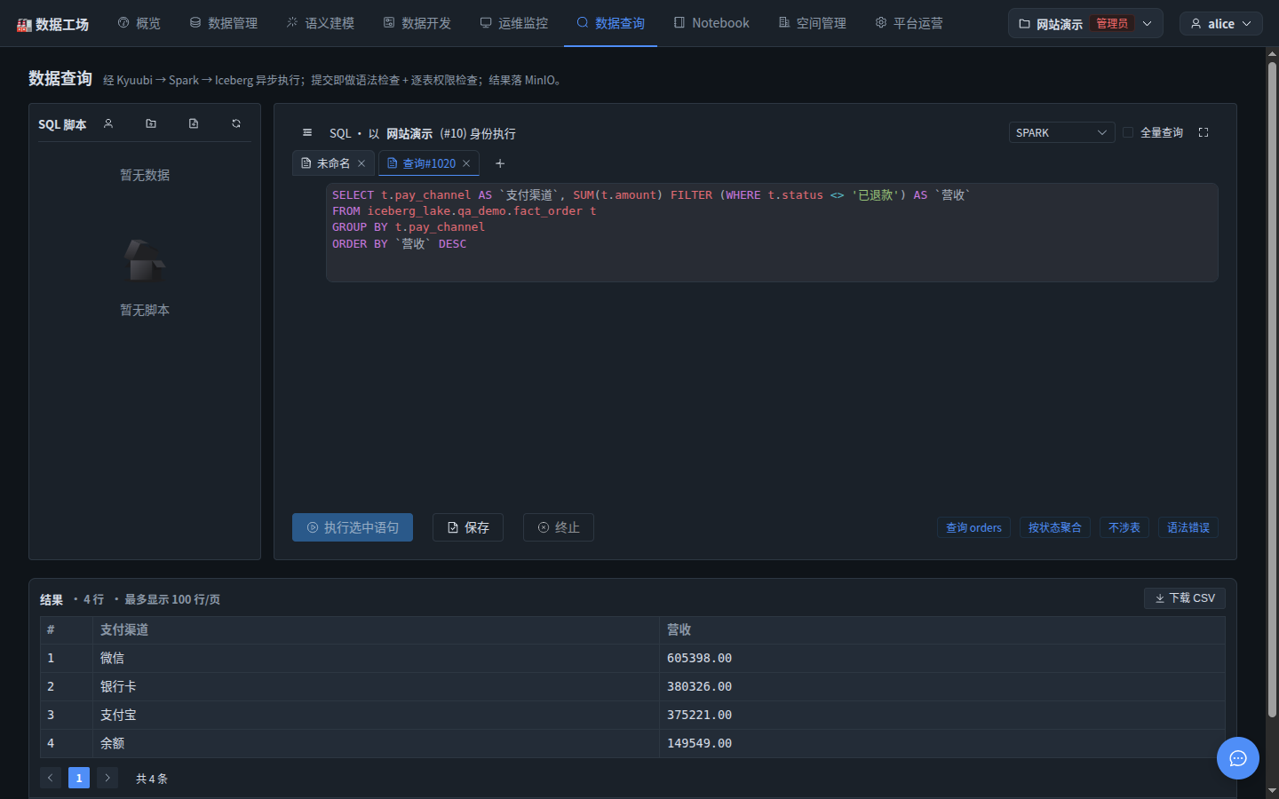1279x799 pixels.
Task: Click the new folder icon in the SQL 脚本 panel
Action: tap(151, 123)
